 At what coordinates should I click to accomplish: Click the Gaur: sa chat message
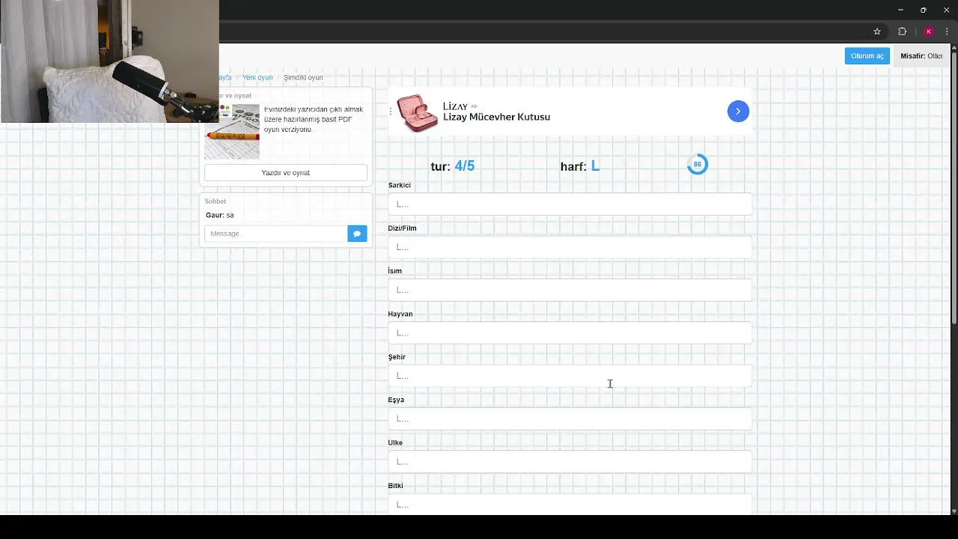coord(219,216)
